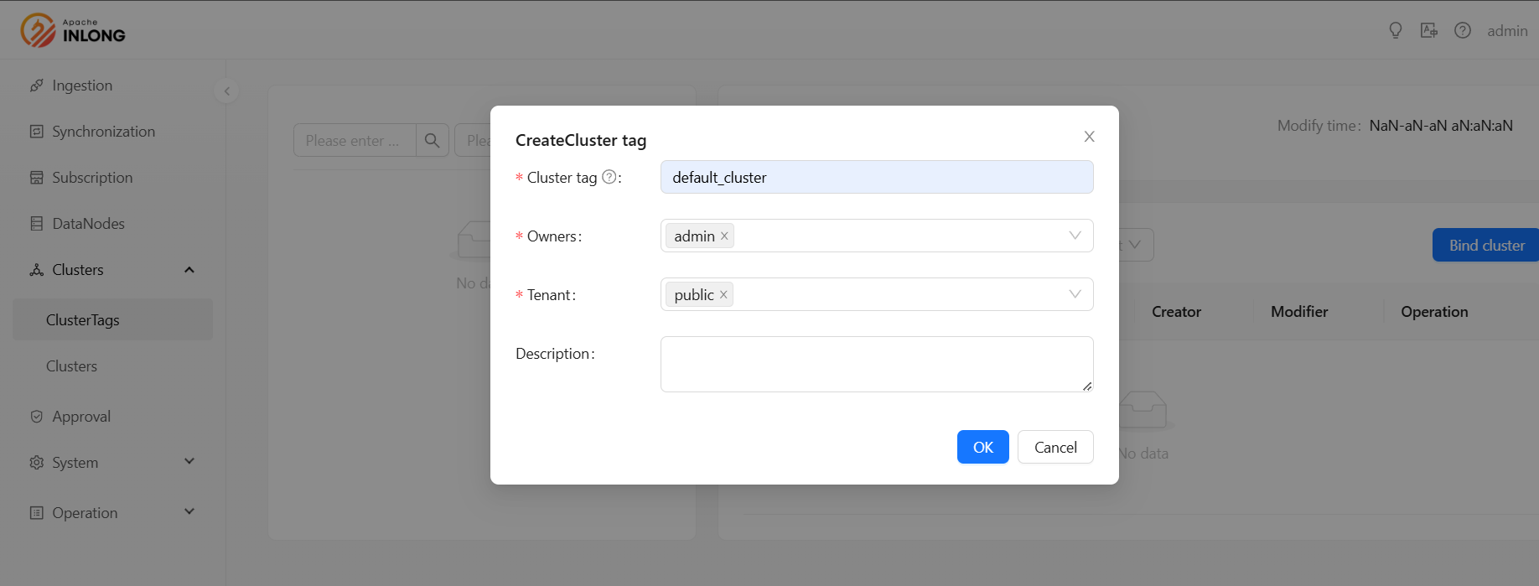Image resolution: width=1539 pixels, height=586 pixels.
Task: Click the Cancel button
Action: click(x=1055, y=448)
